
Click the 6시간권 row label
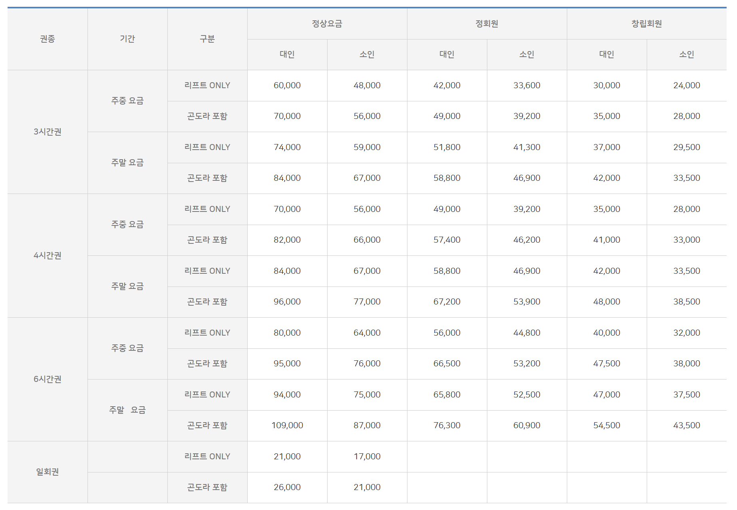click(x=48, y=379)
